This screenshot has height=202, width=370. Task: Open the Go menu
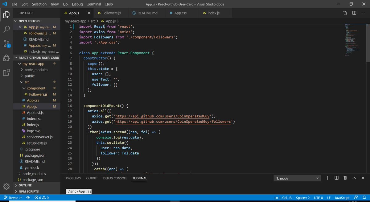click(x=65, y=4)
